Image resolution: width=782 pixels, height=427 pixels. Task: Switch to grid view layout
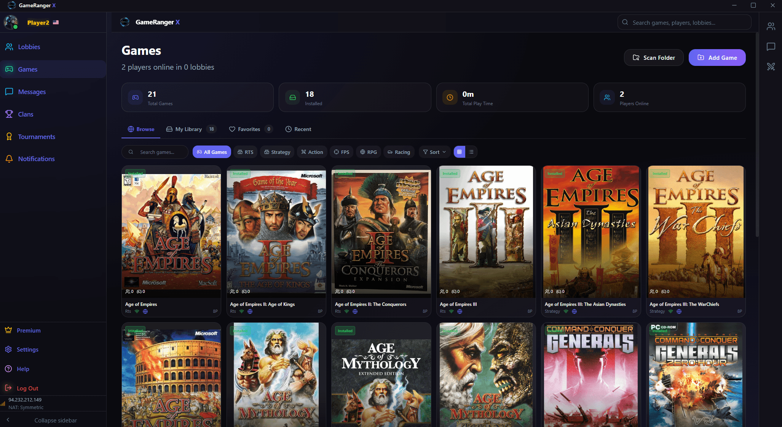click(x=460, y=152)
